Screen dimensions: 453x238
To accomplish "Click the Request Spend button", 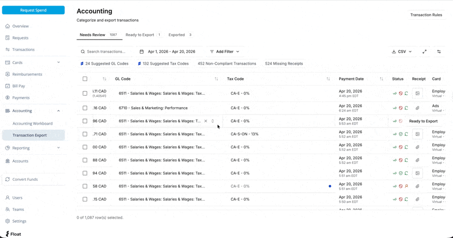I will [33, 10].
